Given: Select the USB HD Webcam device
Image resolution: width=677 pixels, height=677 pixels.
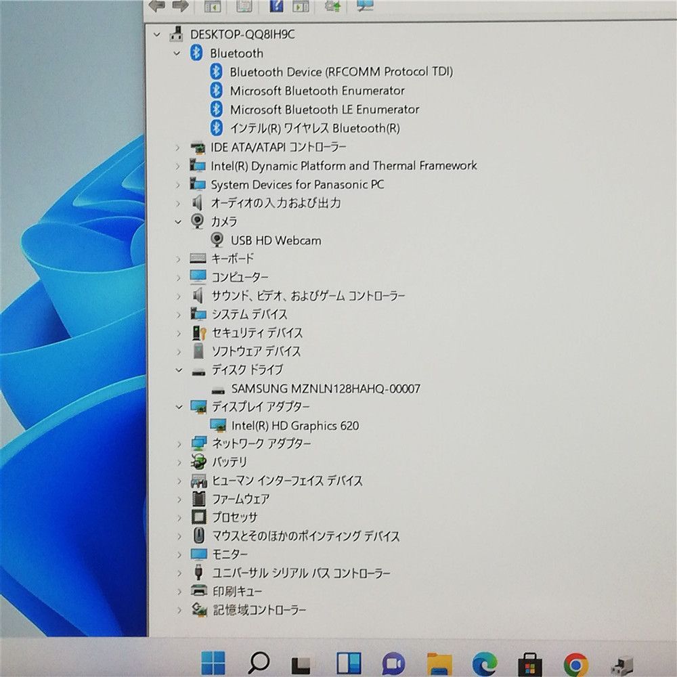Looking at the screenshot, I should 276,240.
